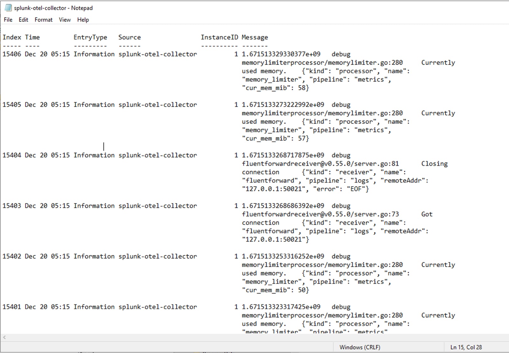Click index number 15402
509x353 pixels.
(12, 257)
